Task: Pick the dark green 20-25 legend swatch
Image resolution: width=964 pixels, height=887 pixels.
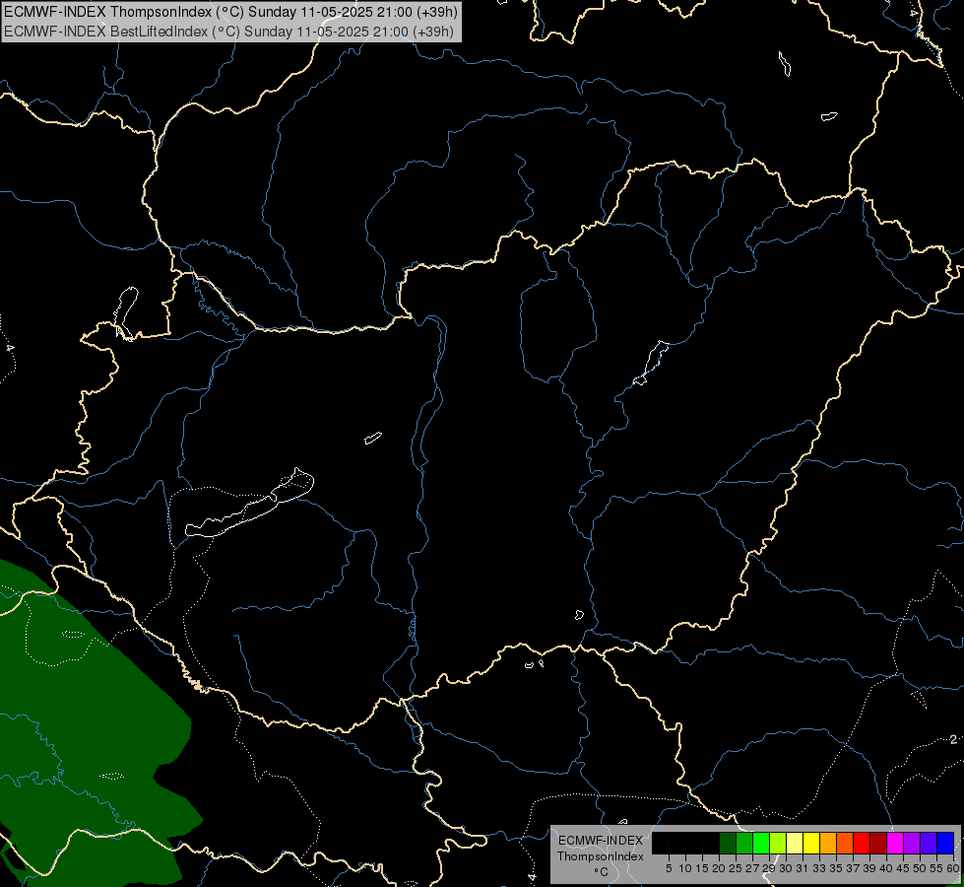Action: click(x=728, y=843)
